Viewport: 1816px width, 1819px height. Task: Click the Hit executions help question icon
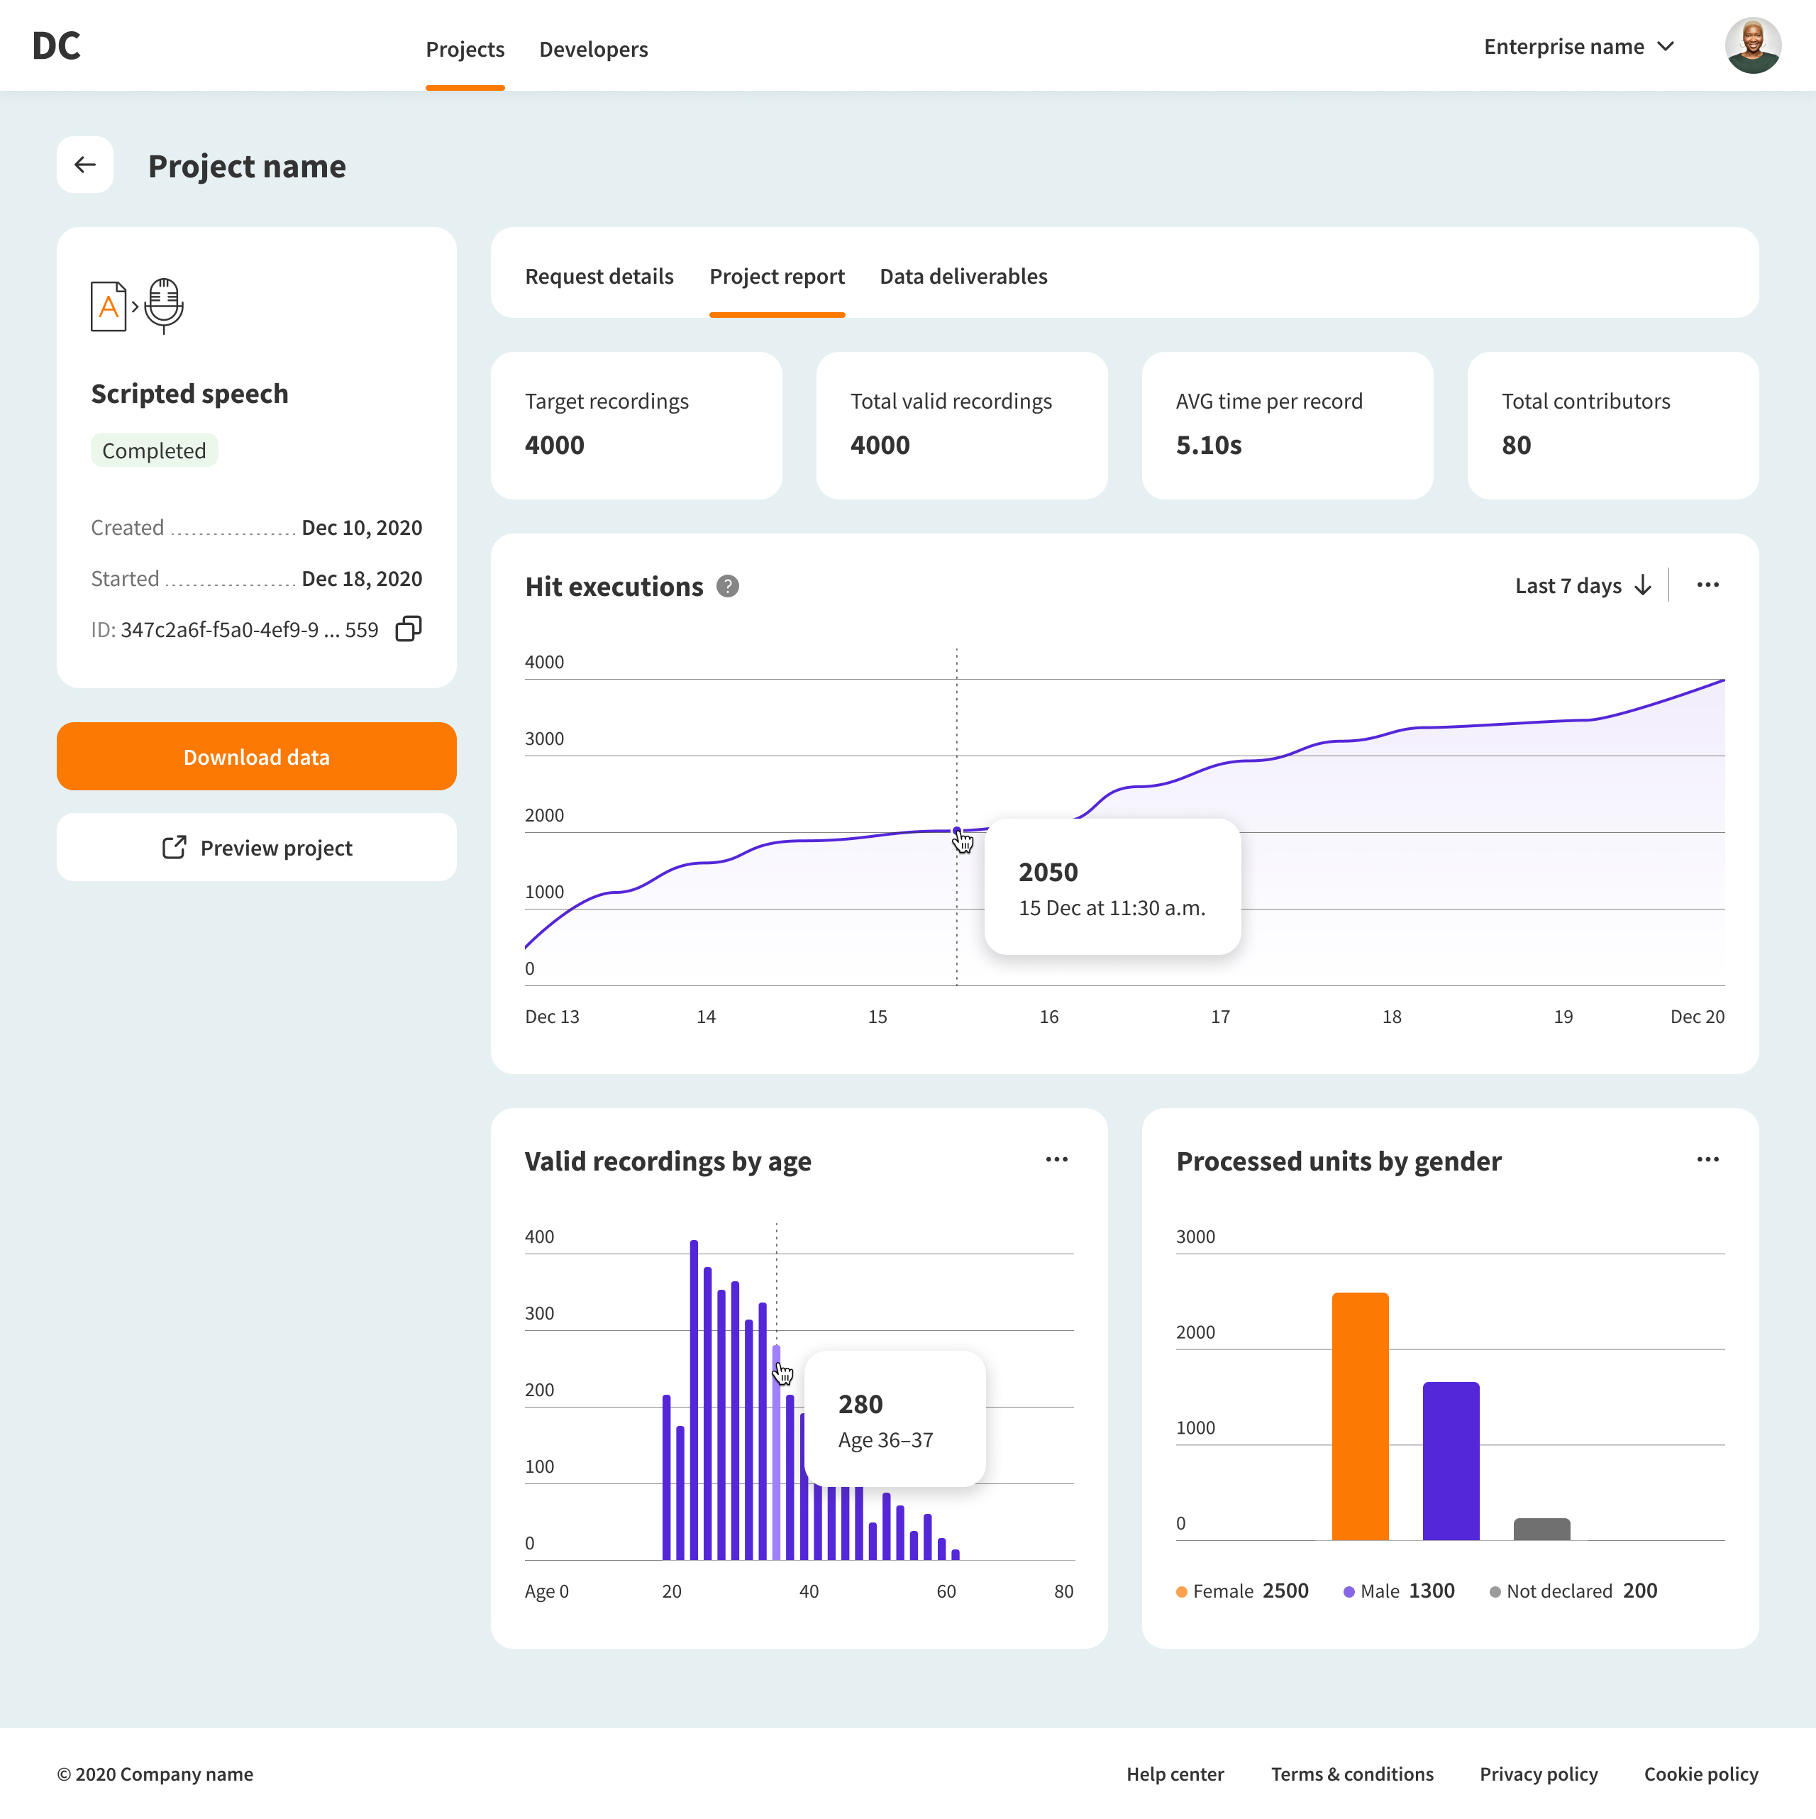[727, 587]
